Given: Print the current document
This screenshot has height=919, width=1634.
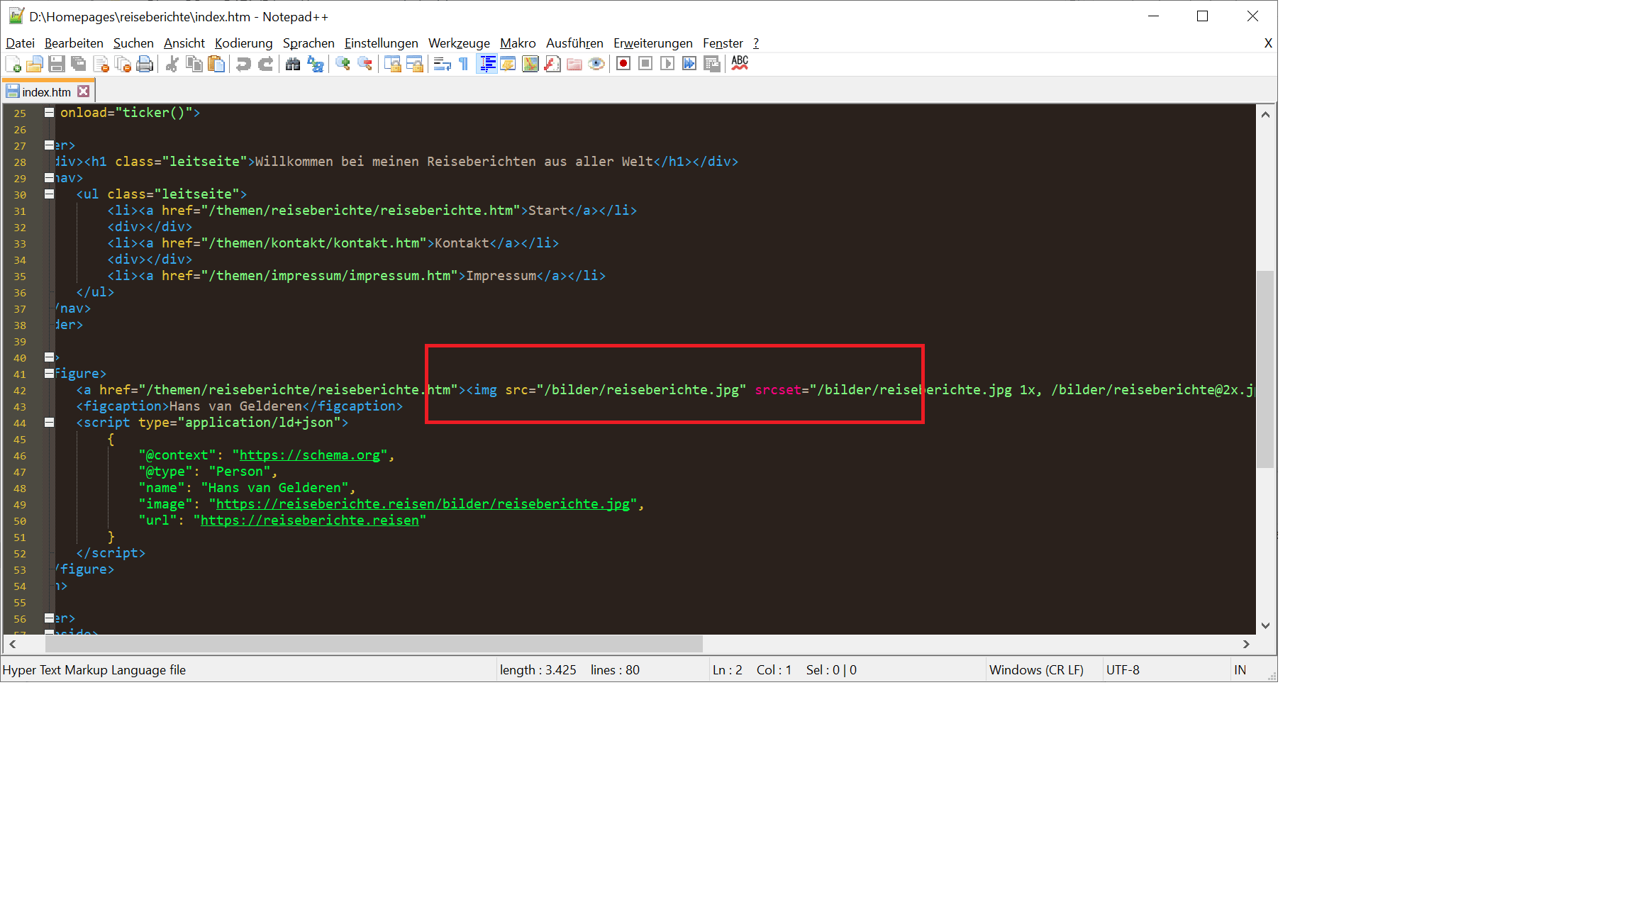Looking at the screenshot, I should point(145,64).
